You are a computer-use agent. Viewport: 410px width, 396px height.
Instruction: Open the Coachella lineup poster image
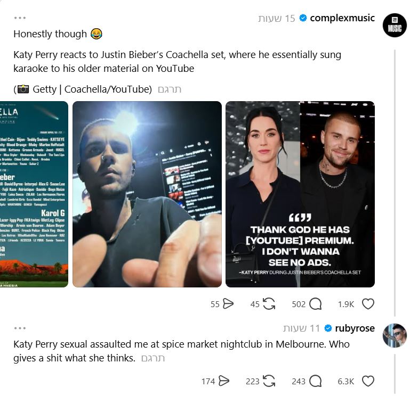34,194
